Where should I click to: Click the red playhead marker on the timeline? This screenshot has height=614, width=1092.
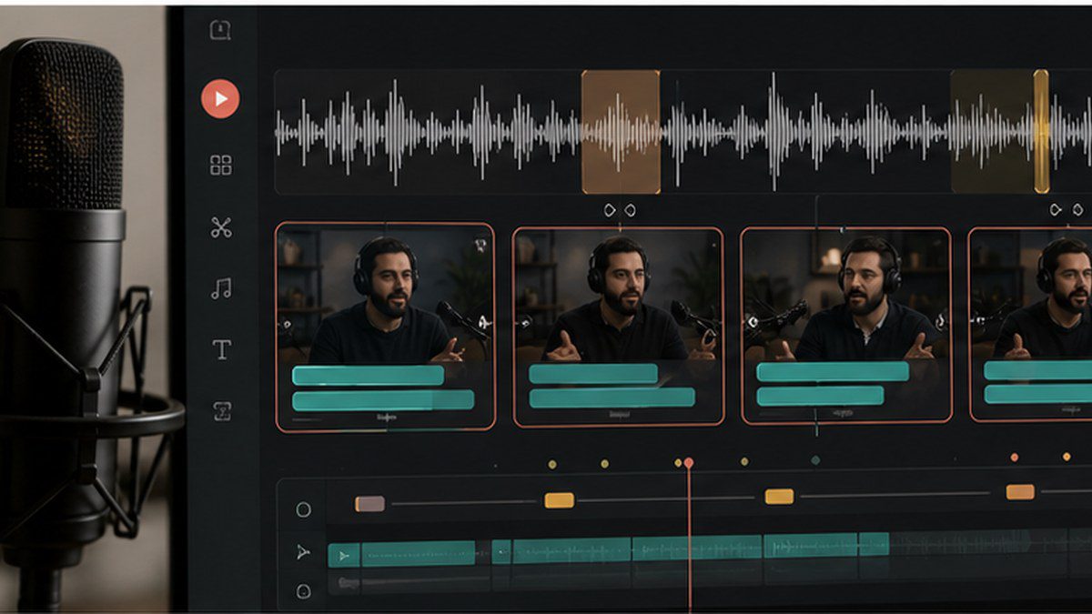coord(689,463)
